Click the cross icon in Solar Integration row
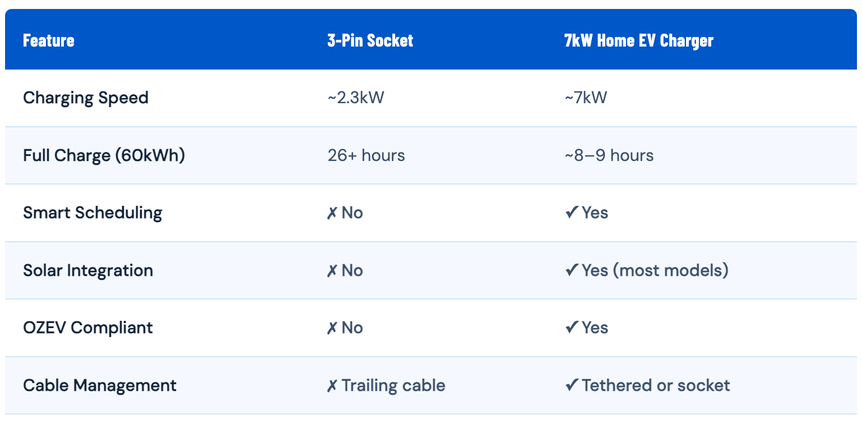Viewport: 862px width, 424px height. pyautogui.click(x=332, y=271)
